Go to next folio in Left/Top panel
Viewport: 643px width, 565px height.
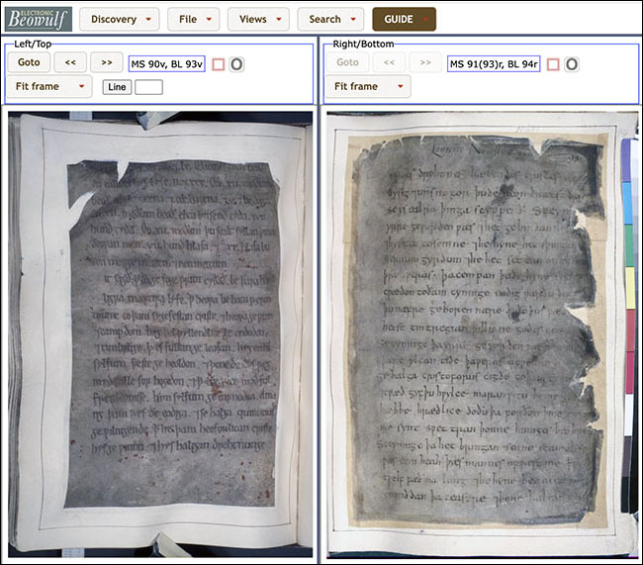(107, 62)
